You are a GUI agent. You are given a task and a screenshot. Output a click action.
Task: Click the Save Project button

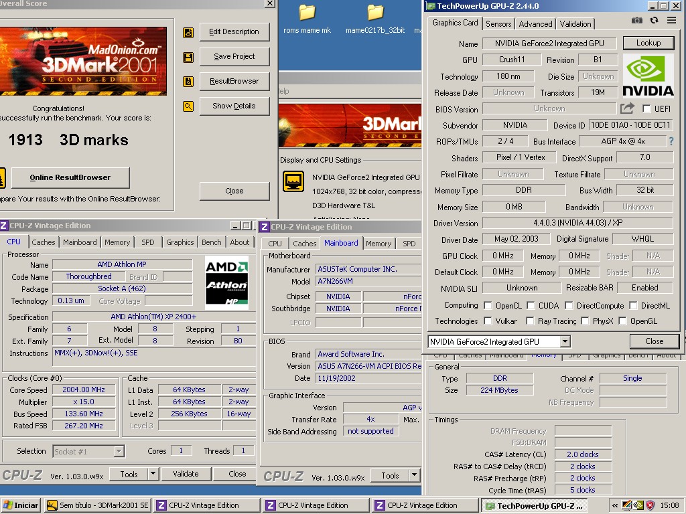point(234,56)
